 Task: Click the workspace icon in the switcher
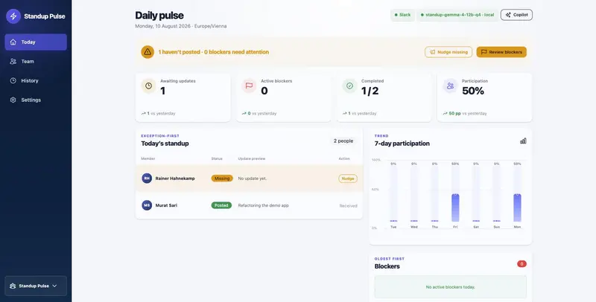pos(13,286)
